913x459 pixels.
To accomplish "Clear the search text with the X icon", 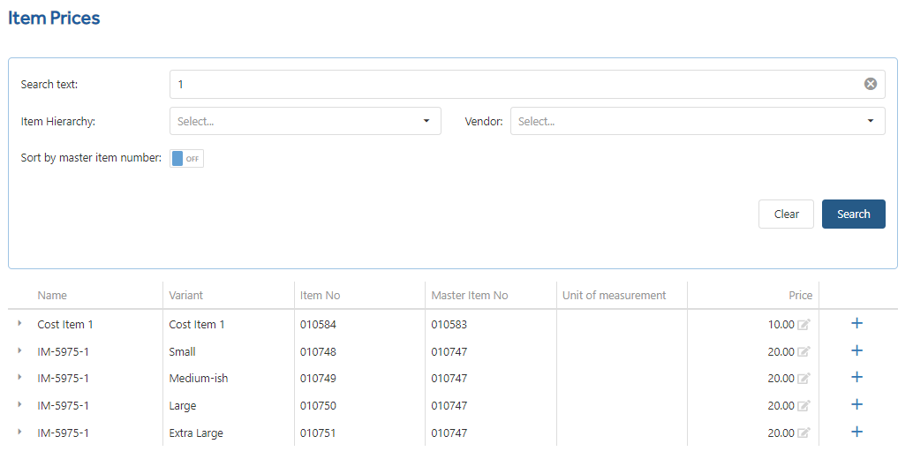I will coord(870,85).
